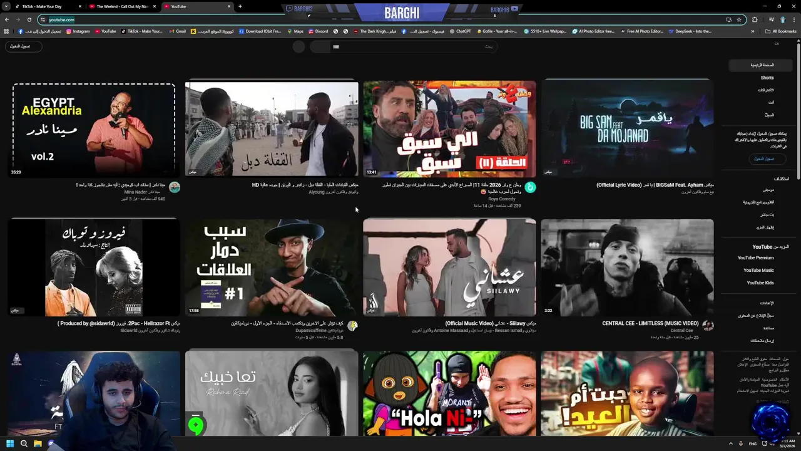Click the Mina Nader channel avatar

pyautogui.click(x=175, y=187)
